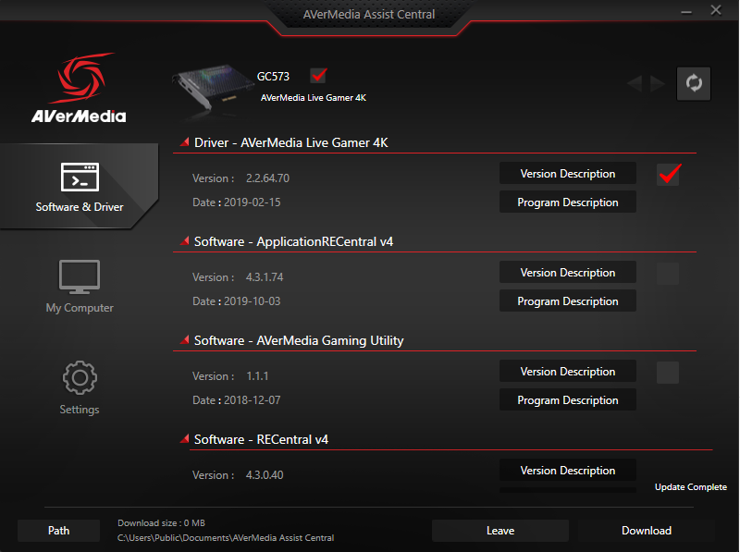
Task: Collapse the AVerMedia Gaming Utility section arrow
Action: 184,339
